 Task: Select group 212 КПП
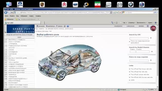tap(19, 56)
